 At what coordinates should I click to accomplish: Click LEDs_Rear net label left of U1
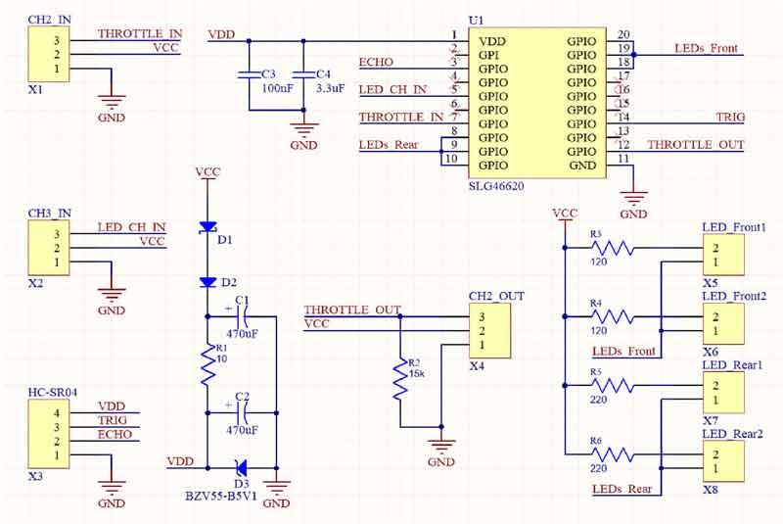point(389,144)
